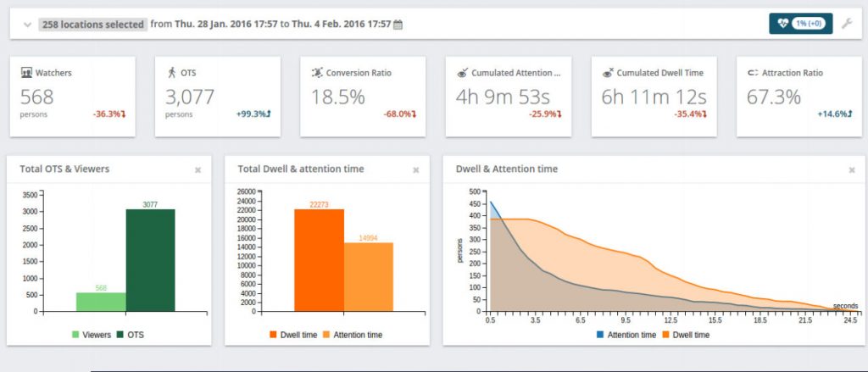Click the calendar icon beside the date range
868x372 pixels.
point(398,25)
